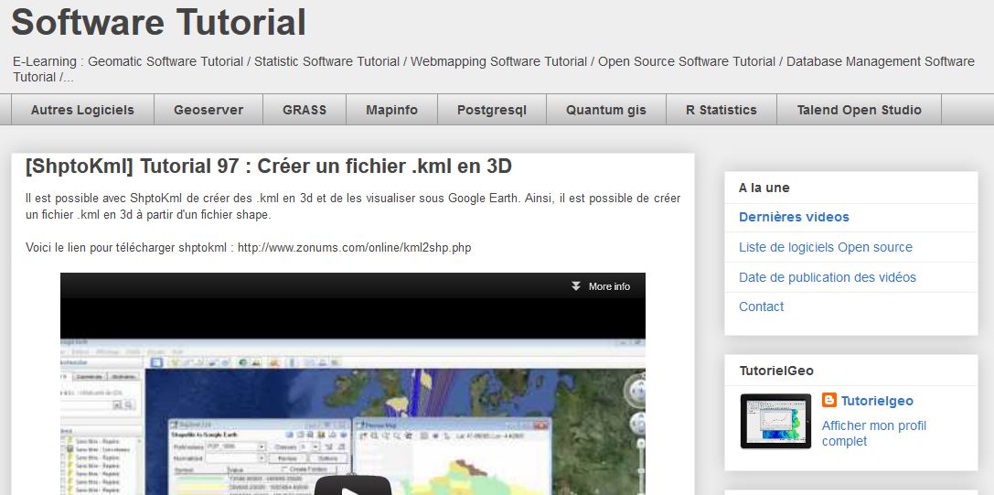
Task: Go to the Mapinfo tab
Action: [391, 110]
